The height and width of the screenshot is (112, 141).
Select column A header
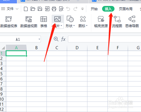(x=16, y=48)
